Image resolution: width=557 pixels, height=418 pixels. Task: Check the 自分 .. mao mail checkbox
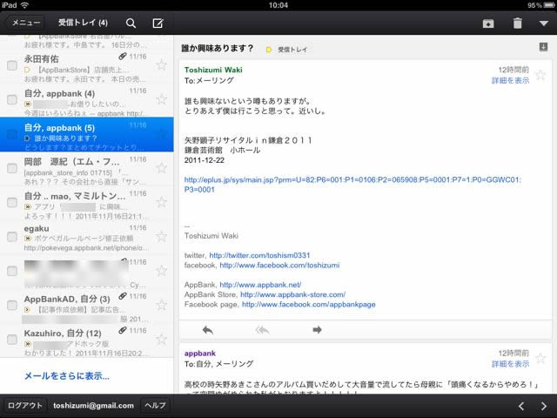pos(12,202)
